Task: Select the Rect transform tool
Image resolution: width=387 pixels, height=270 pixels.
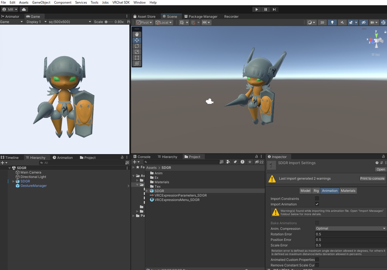Action: (137, 58)
